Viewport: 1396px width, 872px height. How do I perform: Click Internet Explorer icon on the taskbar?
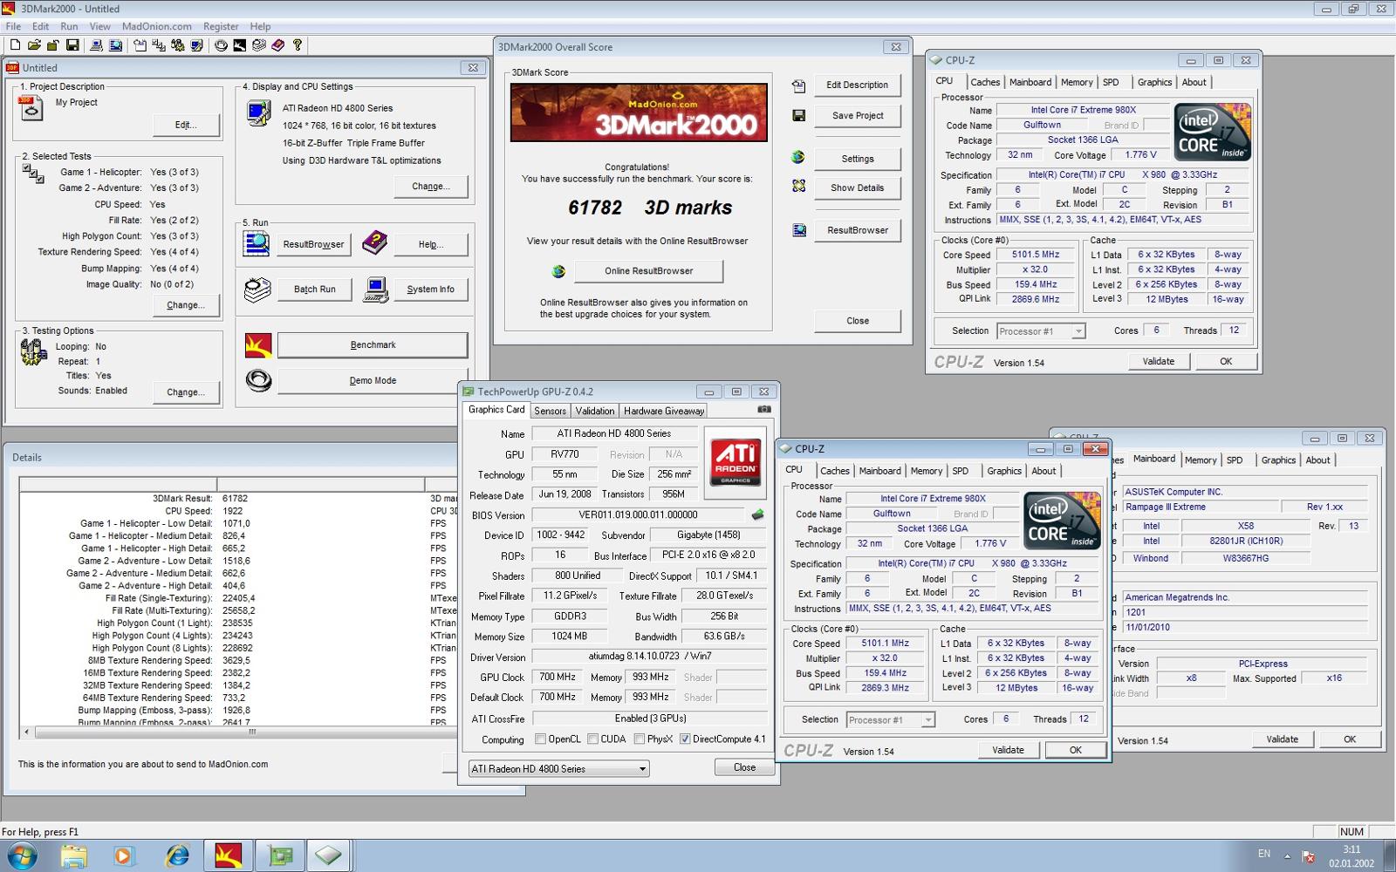pyautogui.click(x=177, y=855)
